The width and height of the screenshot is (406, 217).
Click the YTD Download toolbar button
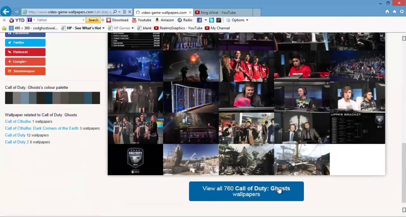pos(117,20)
